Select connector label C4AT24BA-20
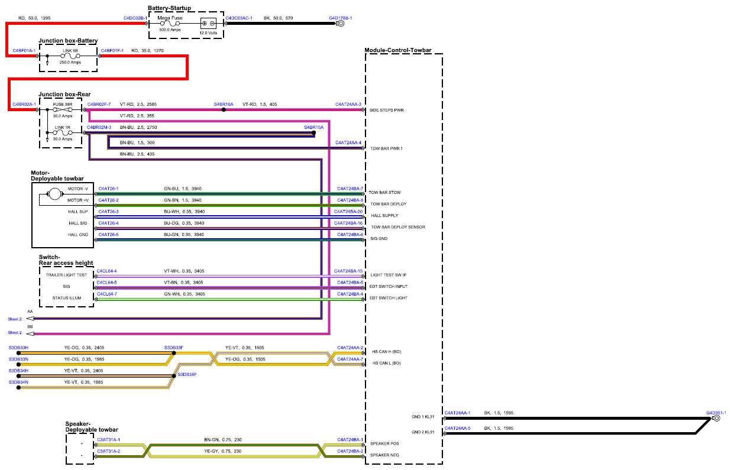Viewport: 731px width, 470px height. coord(348,211)
